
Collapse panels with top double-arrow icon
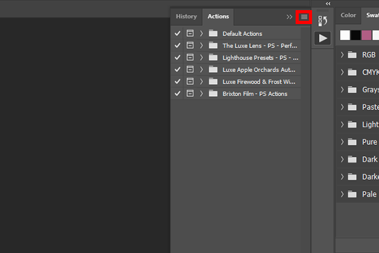[328, 4]
